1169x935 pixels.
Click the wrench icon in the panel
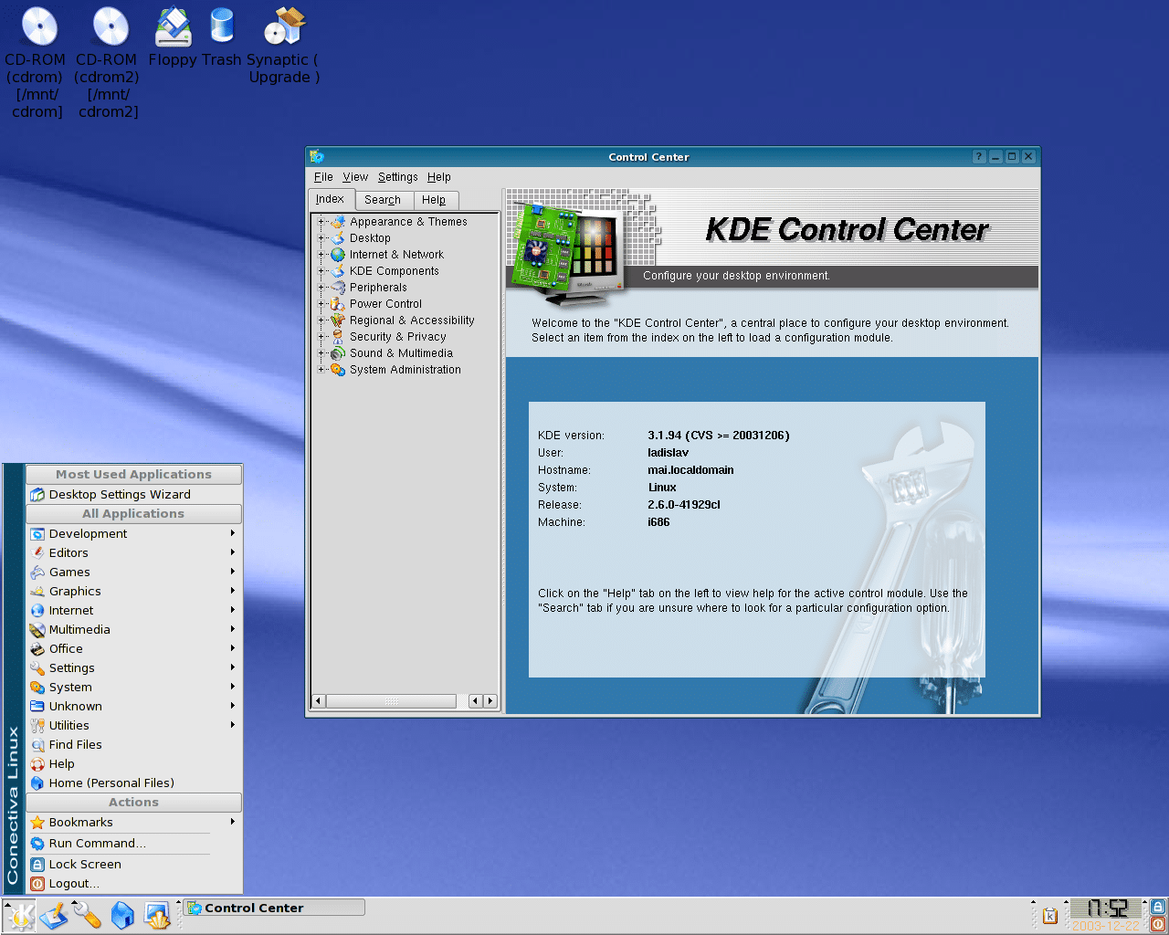pos(88,915)
